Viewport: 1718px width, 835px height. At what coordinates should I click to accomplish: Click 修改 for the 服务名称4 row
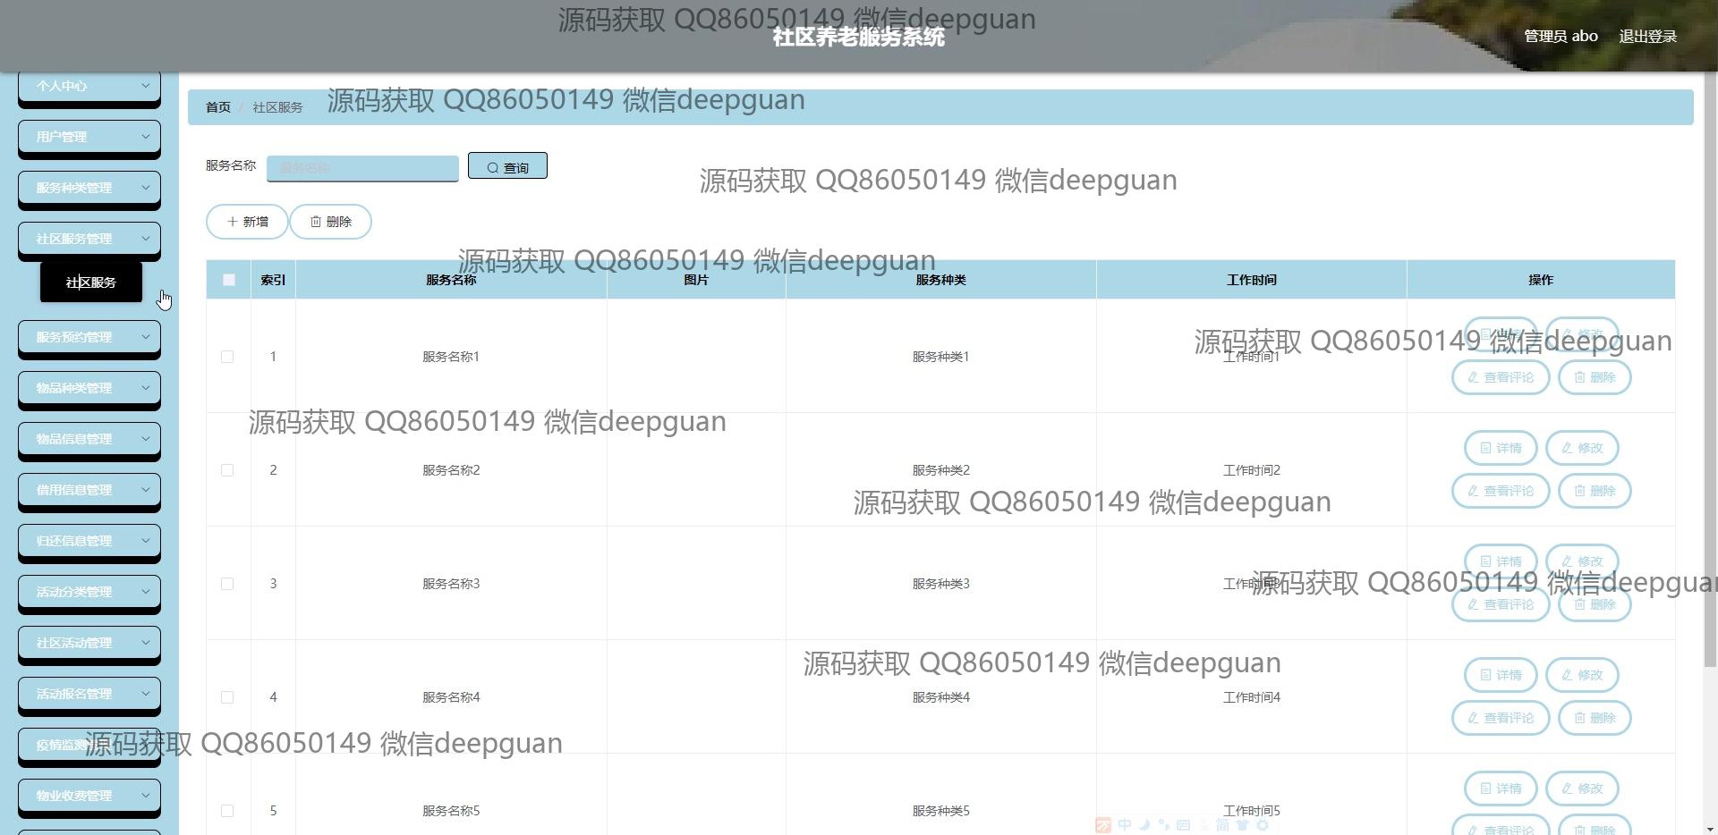tap(1582, 675)
